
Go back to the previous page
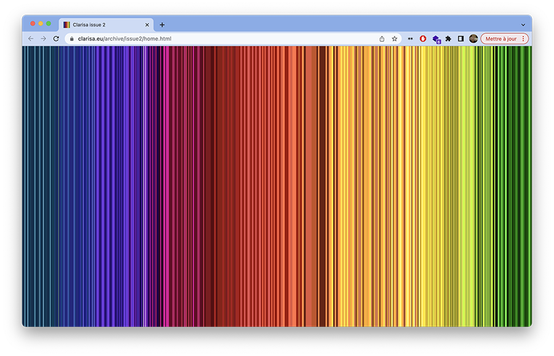tap(31, 39)
